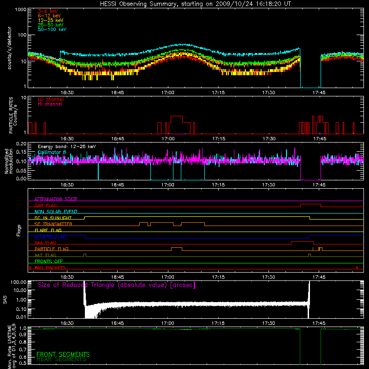Click the green 25-50 keV legend label
The height and width of the screenshot is (369, 369).
(51, 25)
